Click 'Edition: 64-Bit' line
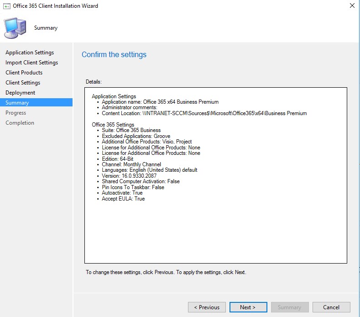 tap(118, 159)
